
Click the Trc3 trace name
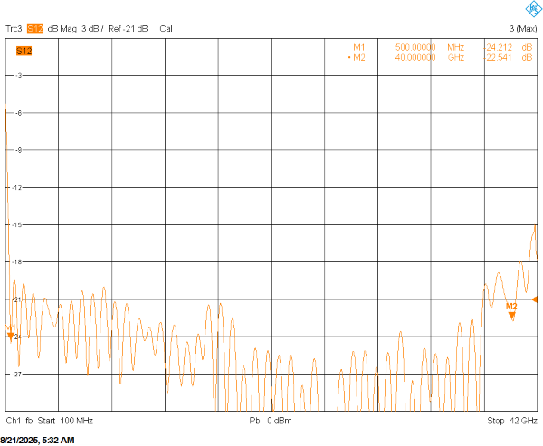(14, 29)
